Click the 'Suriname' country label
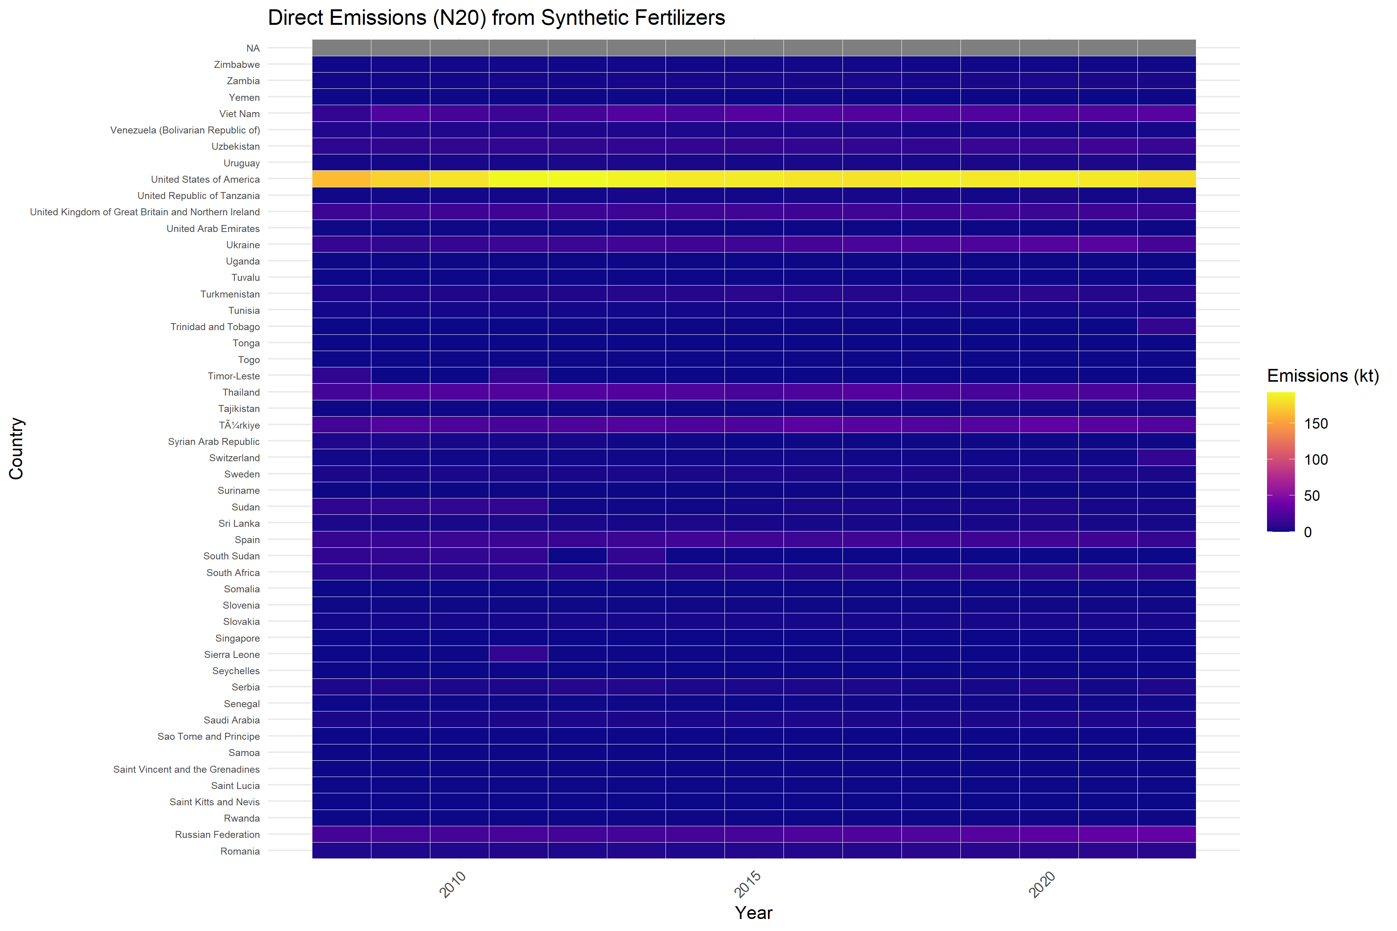1397x931 pixels. pos(239,490)
